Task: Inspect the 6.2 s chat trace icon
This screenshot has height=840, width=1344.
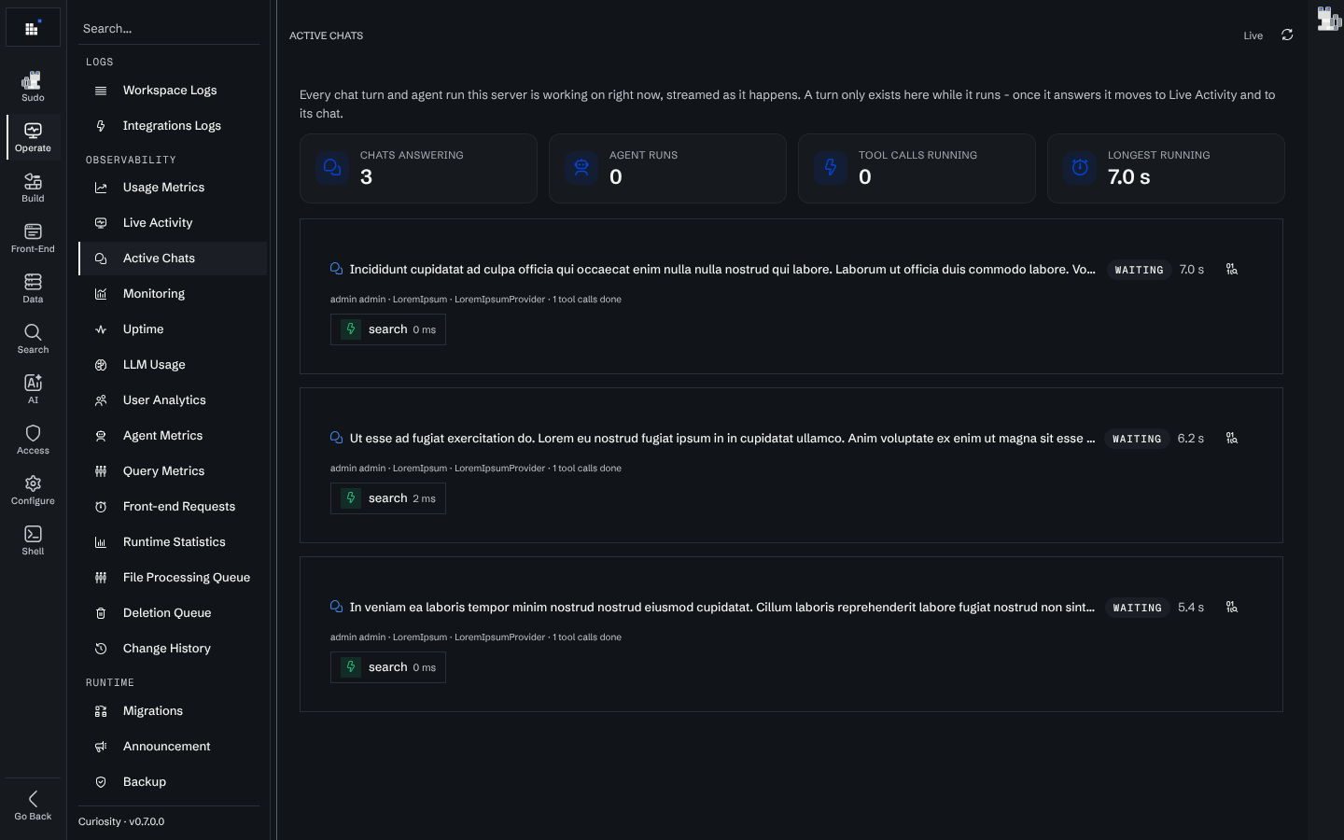Action: (1232, 439)
